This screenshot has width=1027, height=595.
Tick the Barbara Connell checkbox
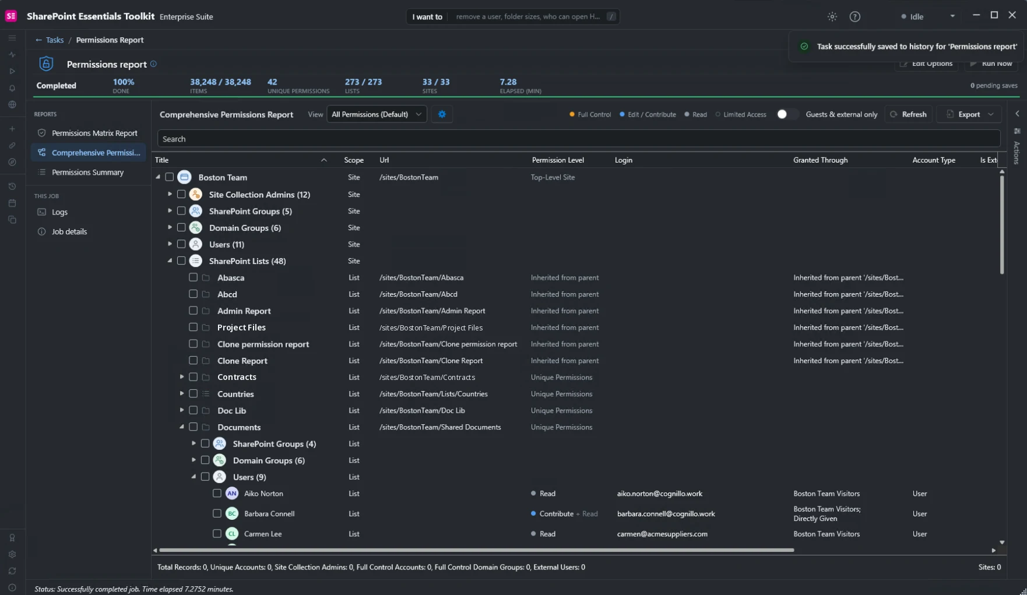[x=217, y=513]
